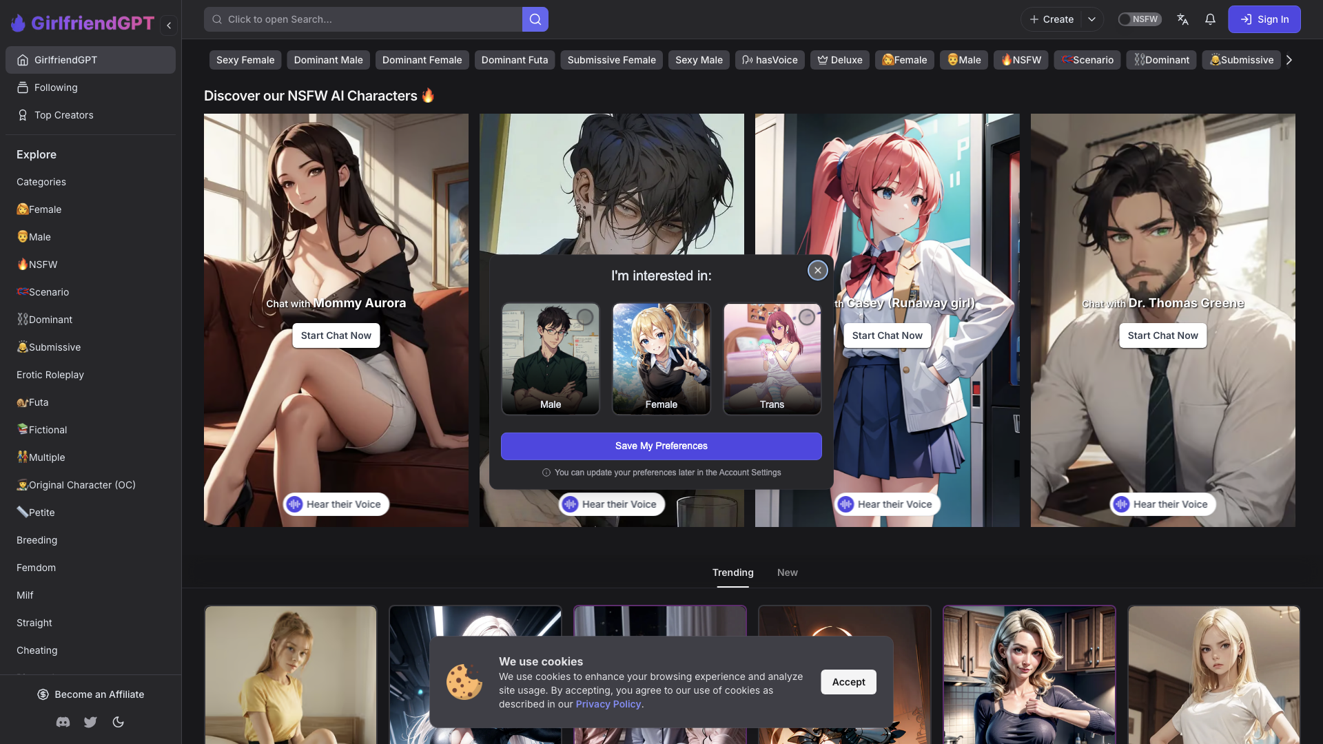
Task: Click the notifications bell icon
Action: pyautogui.click(x=1210, y=19)
